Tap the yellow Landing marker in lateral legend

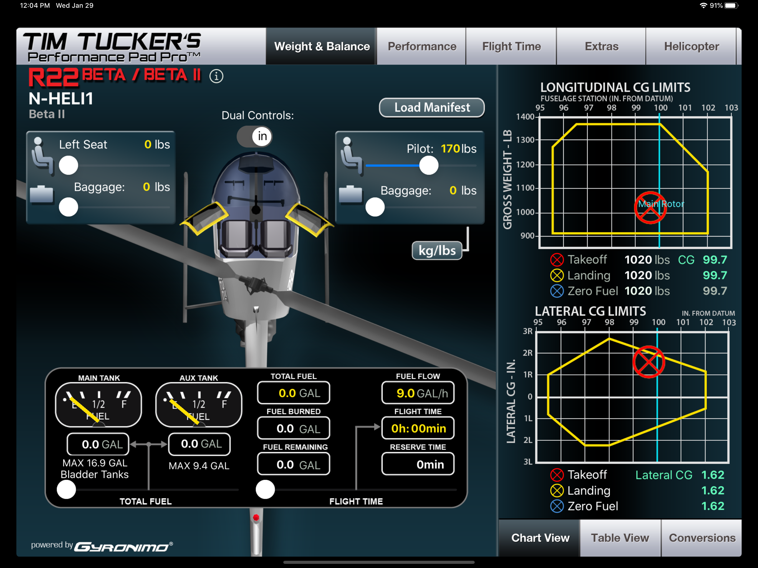[x=557, y=491]
